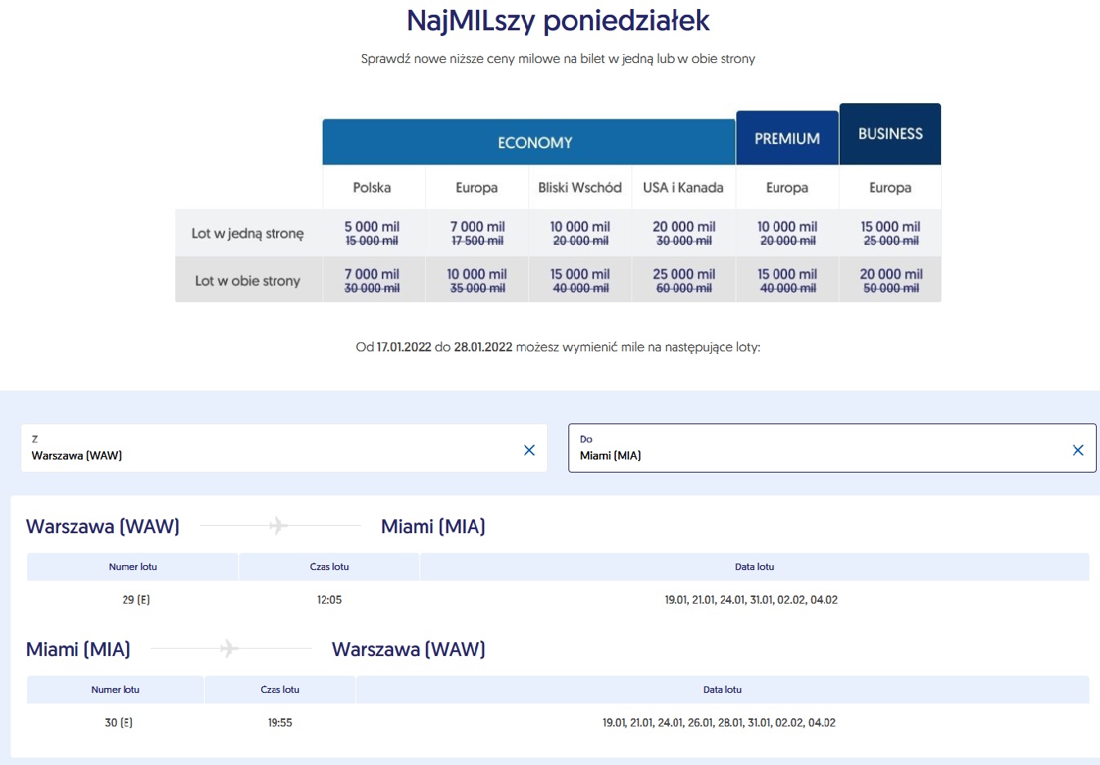Screen dimensions: 1100x765
Task: Click the 'NajMILszy poniedziałek' heading
Action: pos(558,20)
